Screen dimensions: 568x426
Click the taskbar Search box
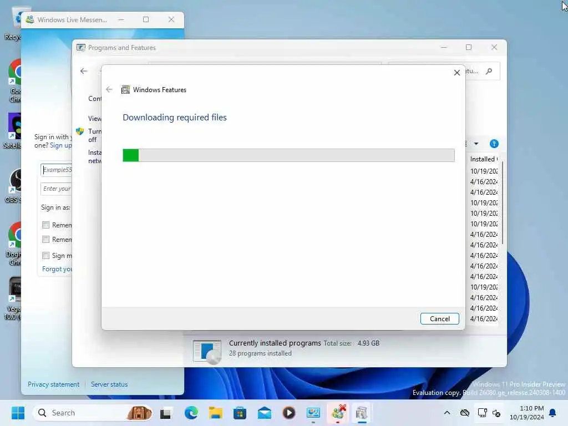click(x=93, y=413)
